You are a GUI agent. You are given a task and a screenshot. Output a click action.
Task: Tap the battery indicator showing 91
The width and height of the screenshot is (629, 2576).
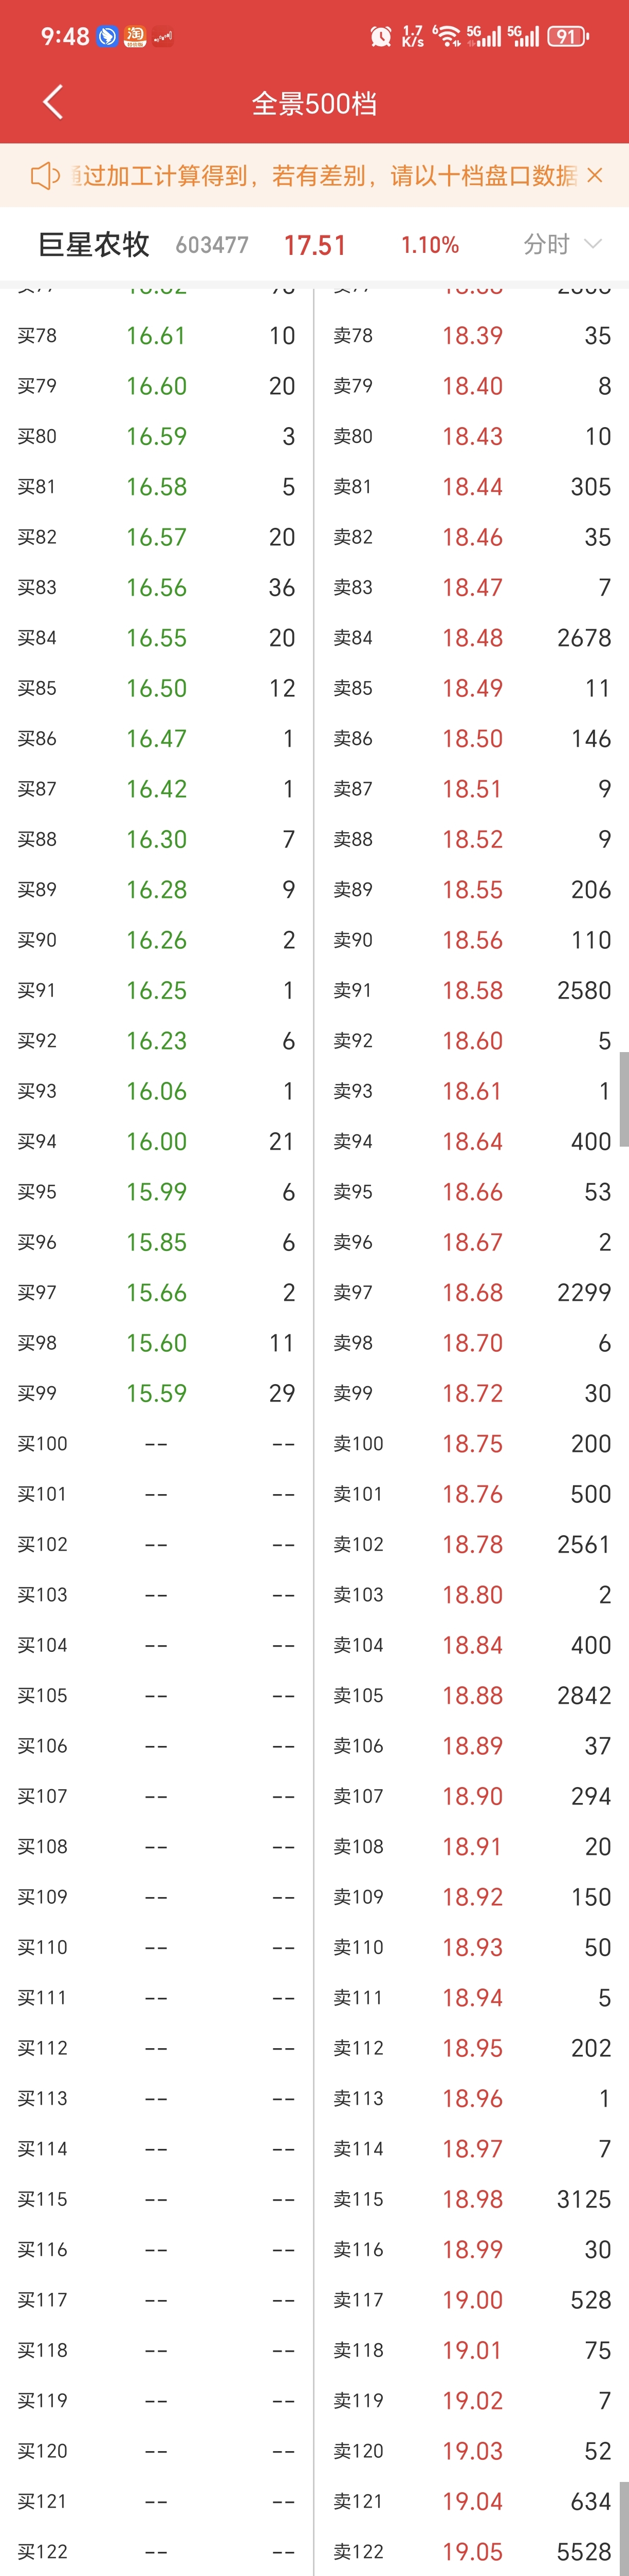tap(567, 37)
